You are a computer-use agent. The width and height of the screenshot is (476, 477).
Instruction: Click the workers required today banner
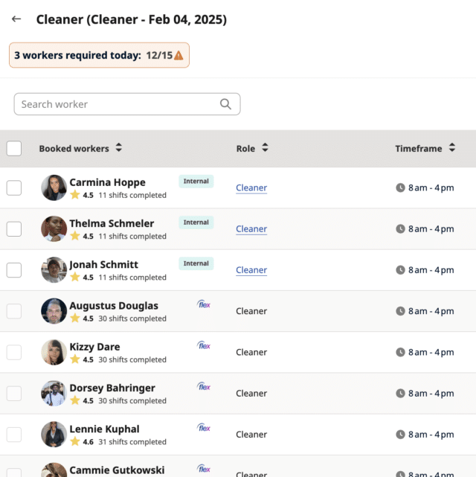pyautogui.click(x=99, y=56)
